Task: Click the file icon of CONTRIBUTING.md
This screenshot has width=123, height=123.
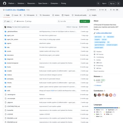Action: [x=5, y=106]
